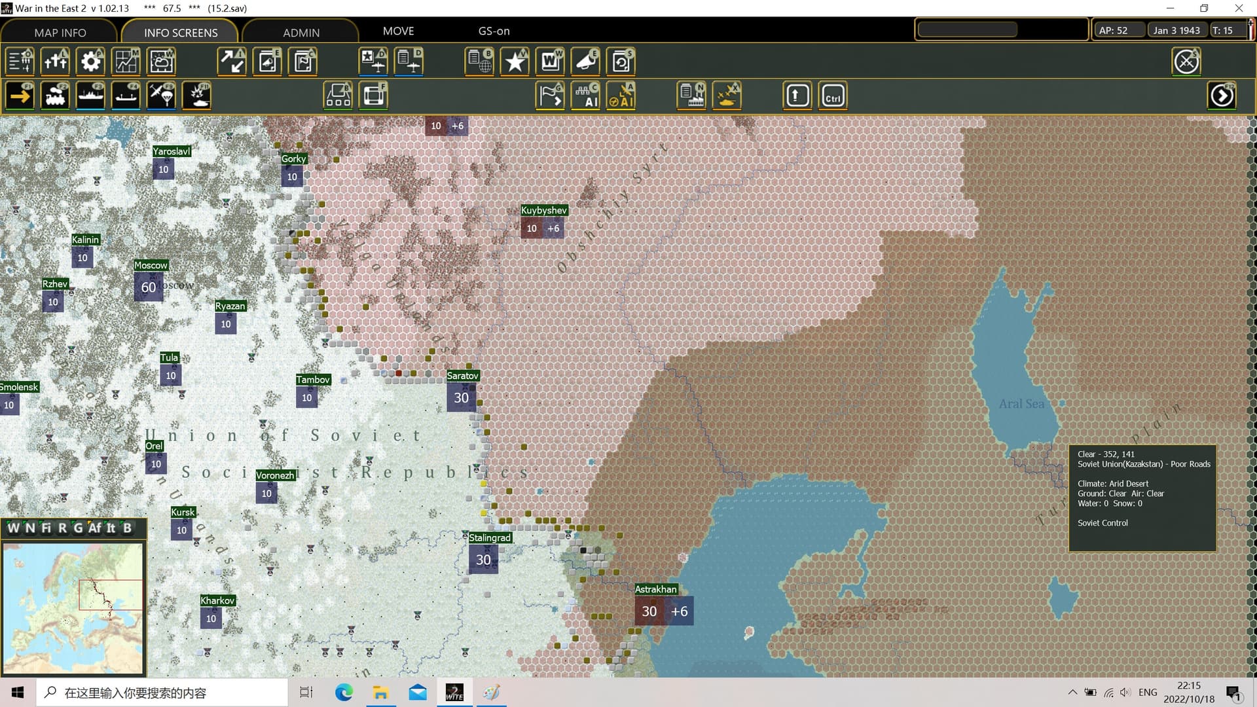Open the factory list icon (N)

[691, 96]
